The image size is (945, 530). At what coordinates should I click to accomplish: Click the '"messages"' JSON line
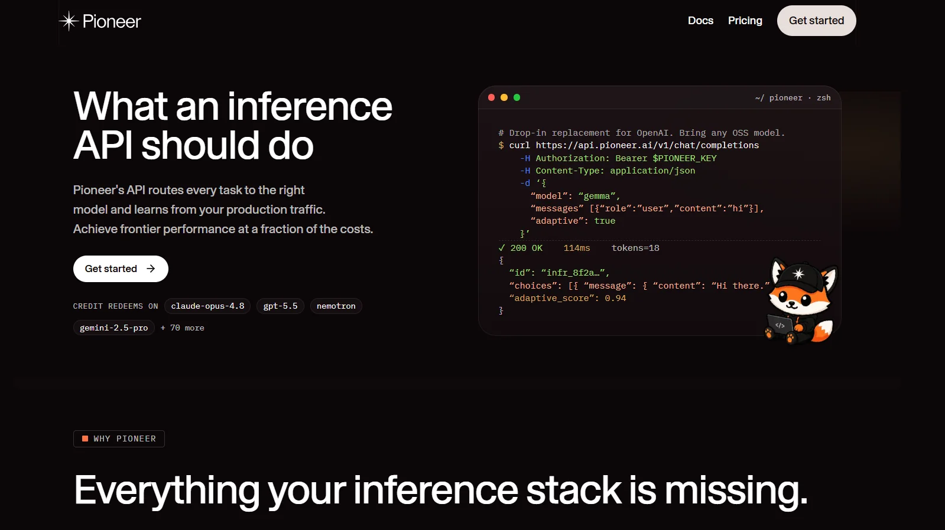(647, 208)
